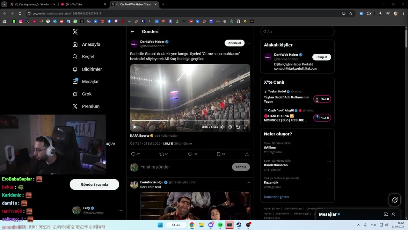Open post options next to Abone ol
The height and width of the screenshot is (230, 408).
pos(248,43)
